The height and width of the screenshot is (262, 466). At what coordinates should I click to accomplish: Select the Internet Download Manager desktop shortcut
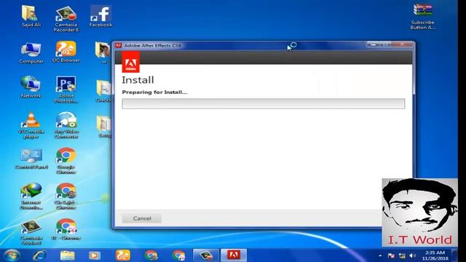pyautogui.click(x=31, y=196)
